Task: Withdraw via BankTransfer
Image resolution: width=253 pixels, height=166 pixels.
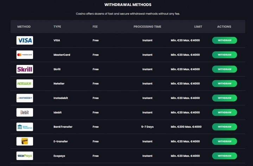Action: (x=224, y=127)
